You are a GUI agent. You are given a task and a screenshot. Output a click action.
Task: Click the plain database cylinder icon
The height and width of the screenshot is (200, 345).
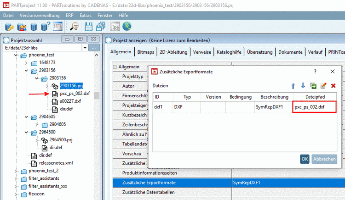(x=34, y=27)
